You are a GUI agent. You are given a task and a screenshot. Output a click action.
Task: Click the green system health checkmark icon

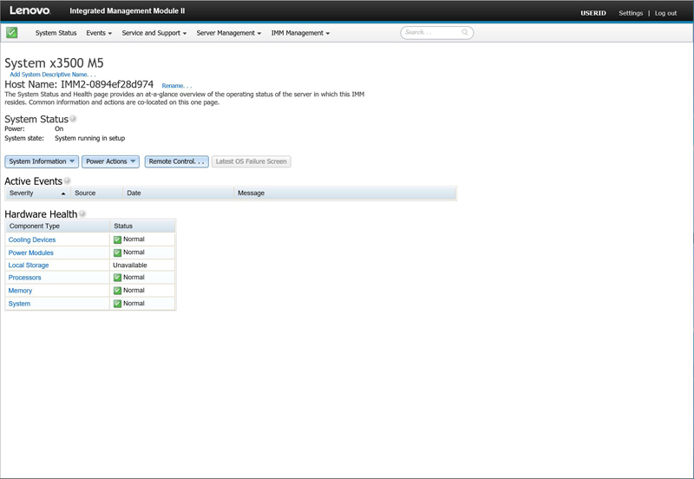click(x=12, y=32)
